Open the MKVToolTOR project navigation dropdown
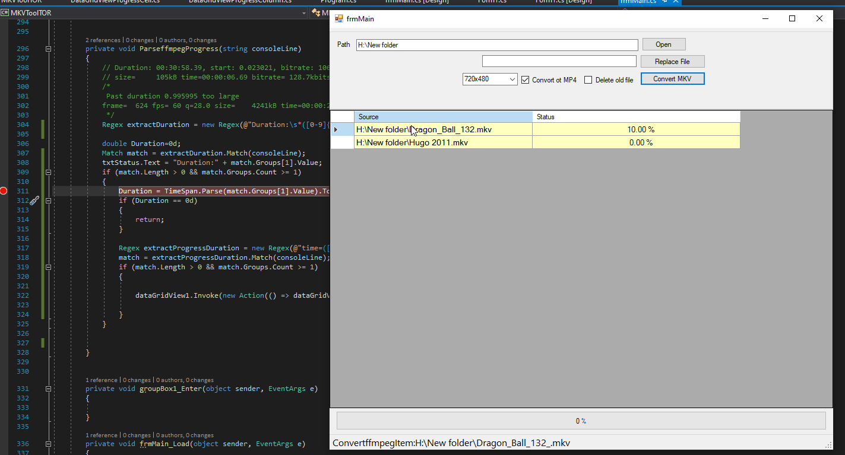This screenshot has height=455, width=845. pyautogui.click(x=304, y=13)
